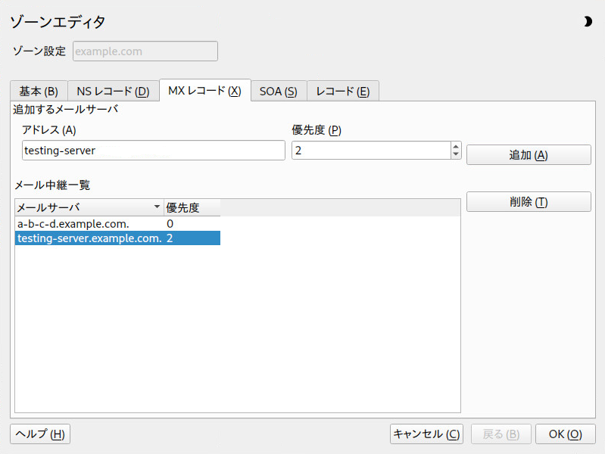
Task: Open the 基本 (B) tab
Action: click(x=39, y=92)
